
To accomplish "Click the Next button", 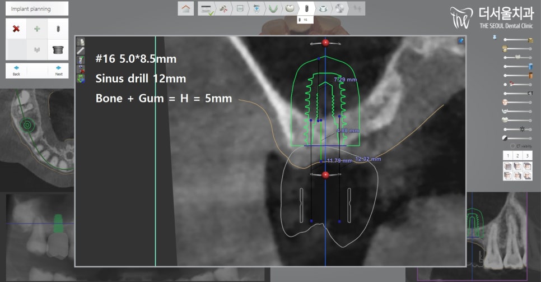I will click(58, 71).
